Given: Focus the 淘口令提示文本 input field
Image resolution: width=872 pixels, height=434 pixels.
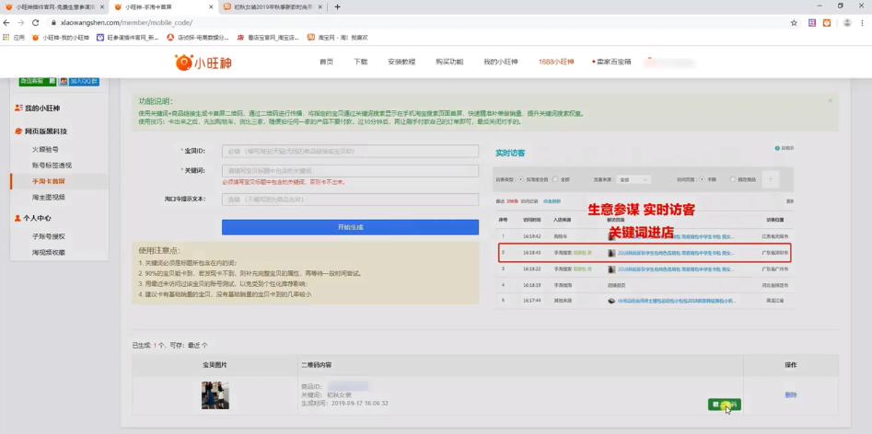Looking at the screenshot, I should coord(350,200).
